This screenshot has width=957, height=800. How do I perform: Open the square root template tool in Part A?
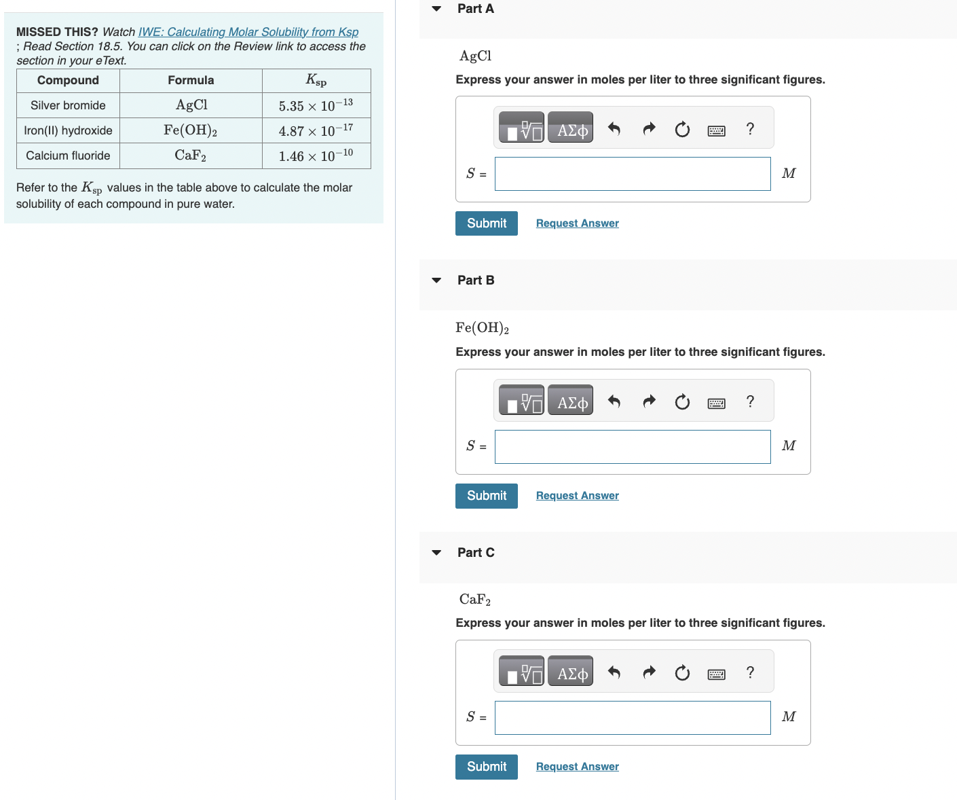coord(521,127)
